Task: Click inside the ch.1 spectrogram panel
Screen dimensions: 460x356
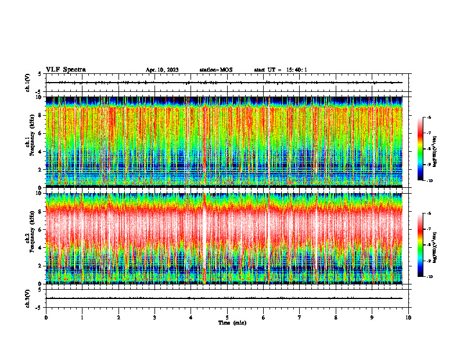Action: [224, 142]
